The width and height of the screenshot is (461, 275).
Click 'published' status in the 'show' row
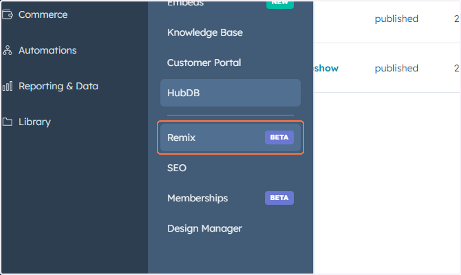pos(396,68)
